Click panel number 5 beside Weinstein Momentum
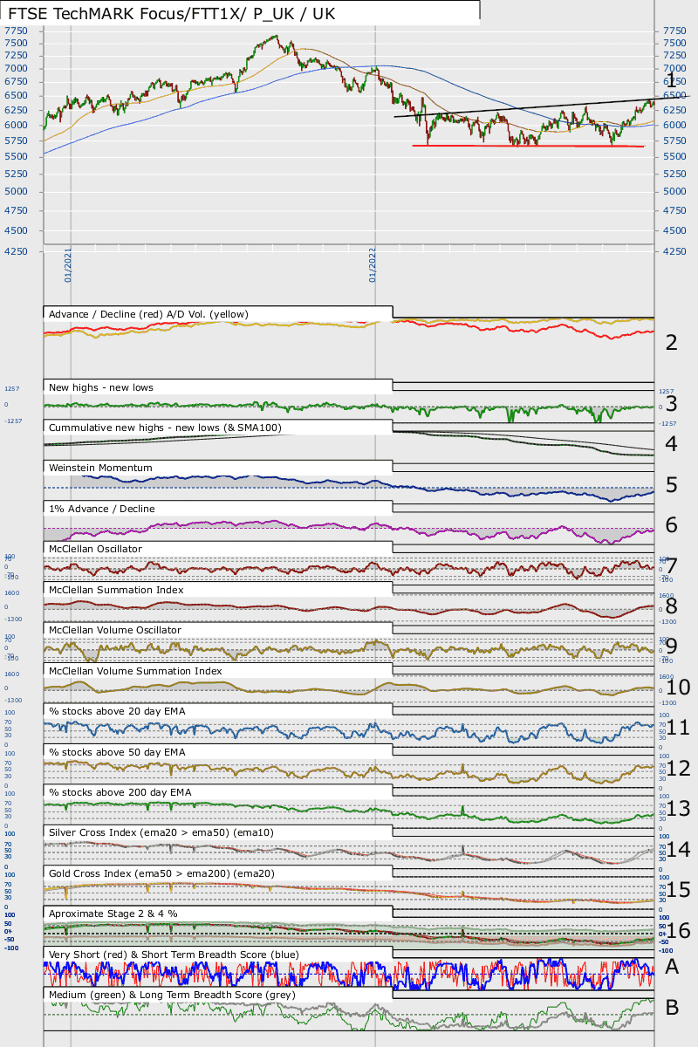 point(671,485)
